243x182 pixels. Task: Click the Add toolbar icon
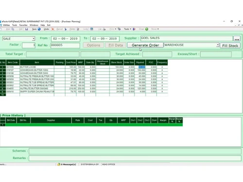(x=13, y=29)
